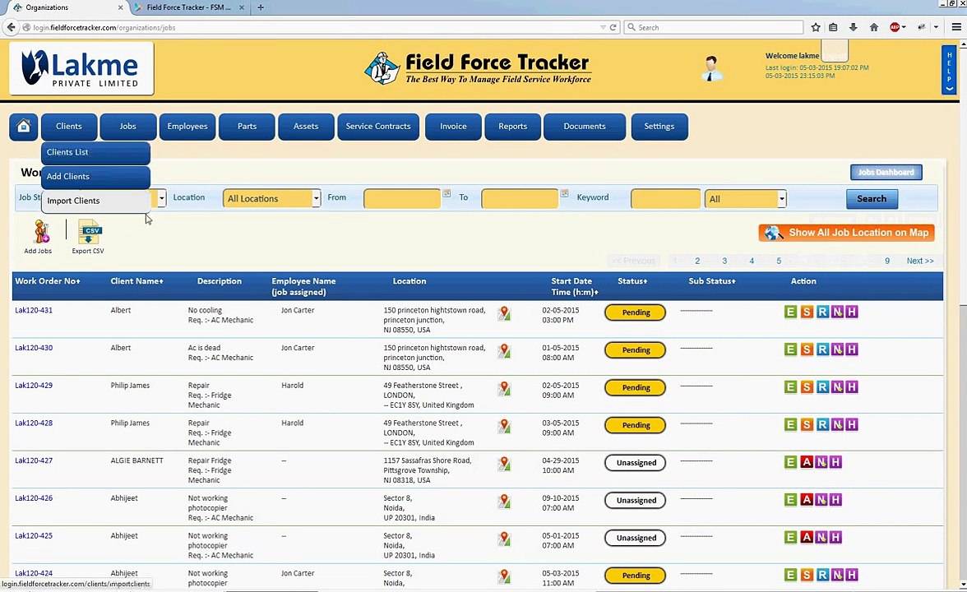This screenshot has height=592, width=967.
Task: Open the Reports menu
Action: point(512,127)
